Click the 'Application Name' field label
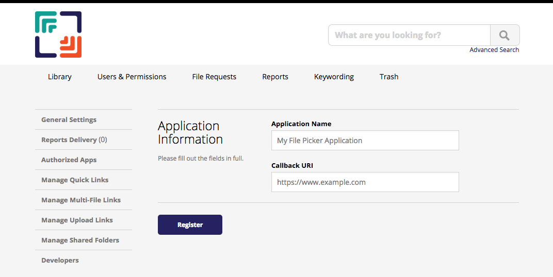 coord(301,124)
